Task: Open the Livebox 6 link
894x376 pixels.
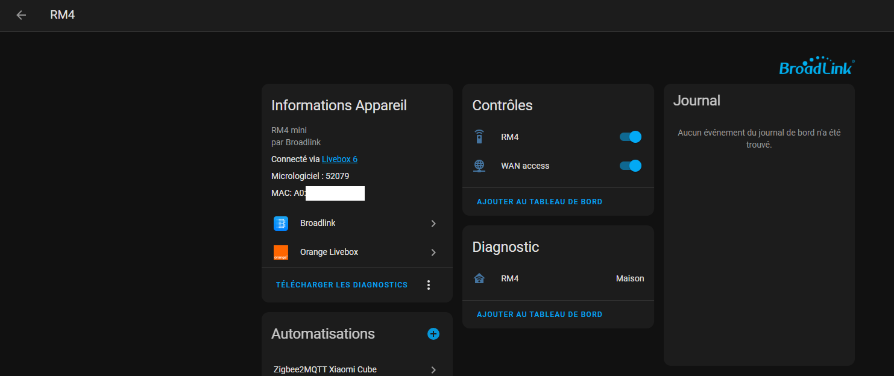Action: click(x=339, y=159)
